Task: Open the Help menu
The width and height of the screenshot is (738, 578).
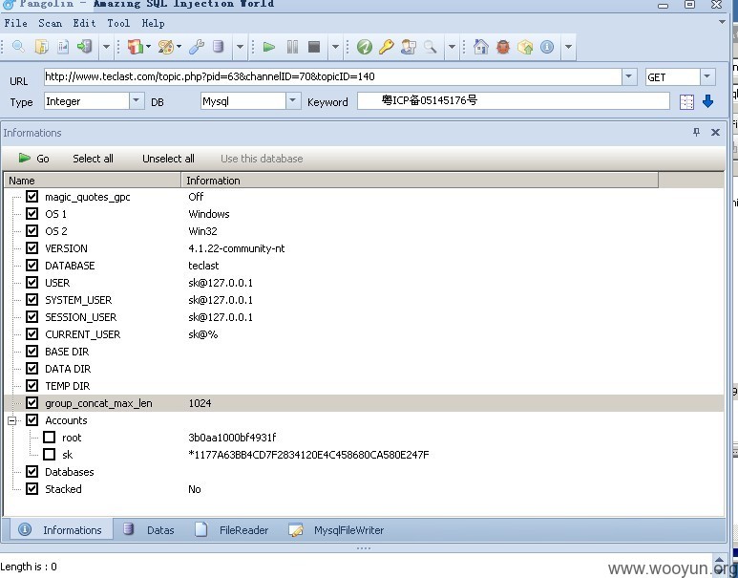Action: click(x=153, y=23)
